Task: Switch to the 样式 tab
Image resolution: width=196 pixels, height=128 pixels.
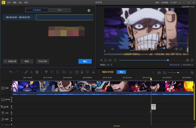Action: tap(60, 10)
